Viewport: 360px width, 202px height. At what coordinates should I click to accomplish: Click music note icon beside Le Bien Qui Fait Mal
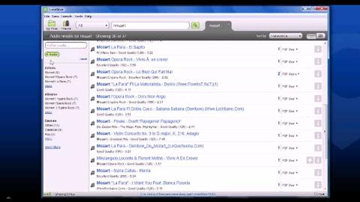point(93,74)
